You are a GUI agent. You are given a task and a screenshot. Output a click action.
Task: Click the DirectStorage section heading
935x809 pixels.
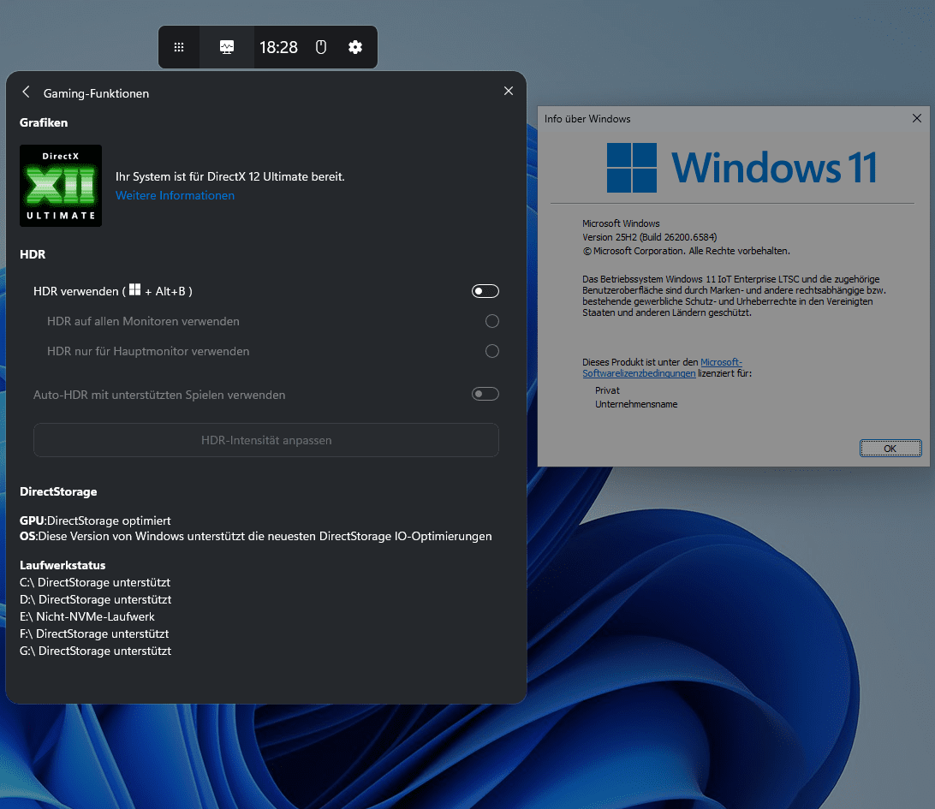pyautogui.click(x=58, y=492)
